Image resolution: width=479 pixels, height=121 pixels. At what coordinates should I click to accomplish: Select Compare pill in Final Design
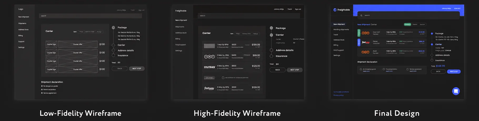point(407,24)
